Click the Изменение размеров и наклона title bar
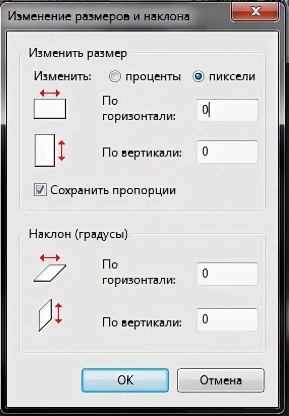The height and width of the screenshot is (416, 289). tap(99, 17)
